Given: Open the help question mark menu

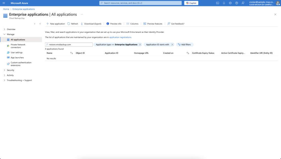Looking at the screenshot, I should coord(237,3).
